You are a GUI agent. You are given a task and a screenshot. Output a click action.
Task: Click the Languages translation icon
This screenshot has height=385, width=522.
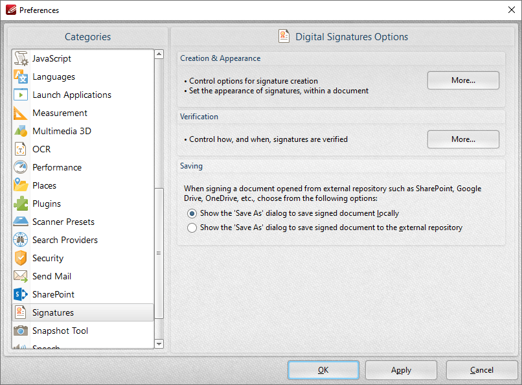click(21, 76)
